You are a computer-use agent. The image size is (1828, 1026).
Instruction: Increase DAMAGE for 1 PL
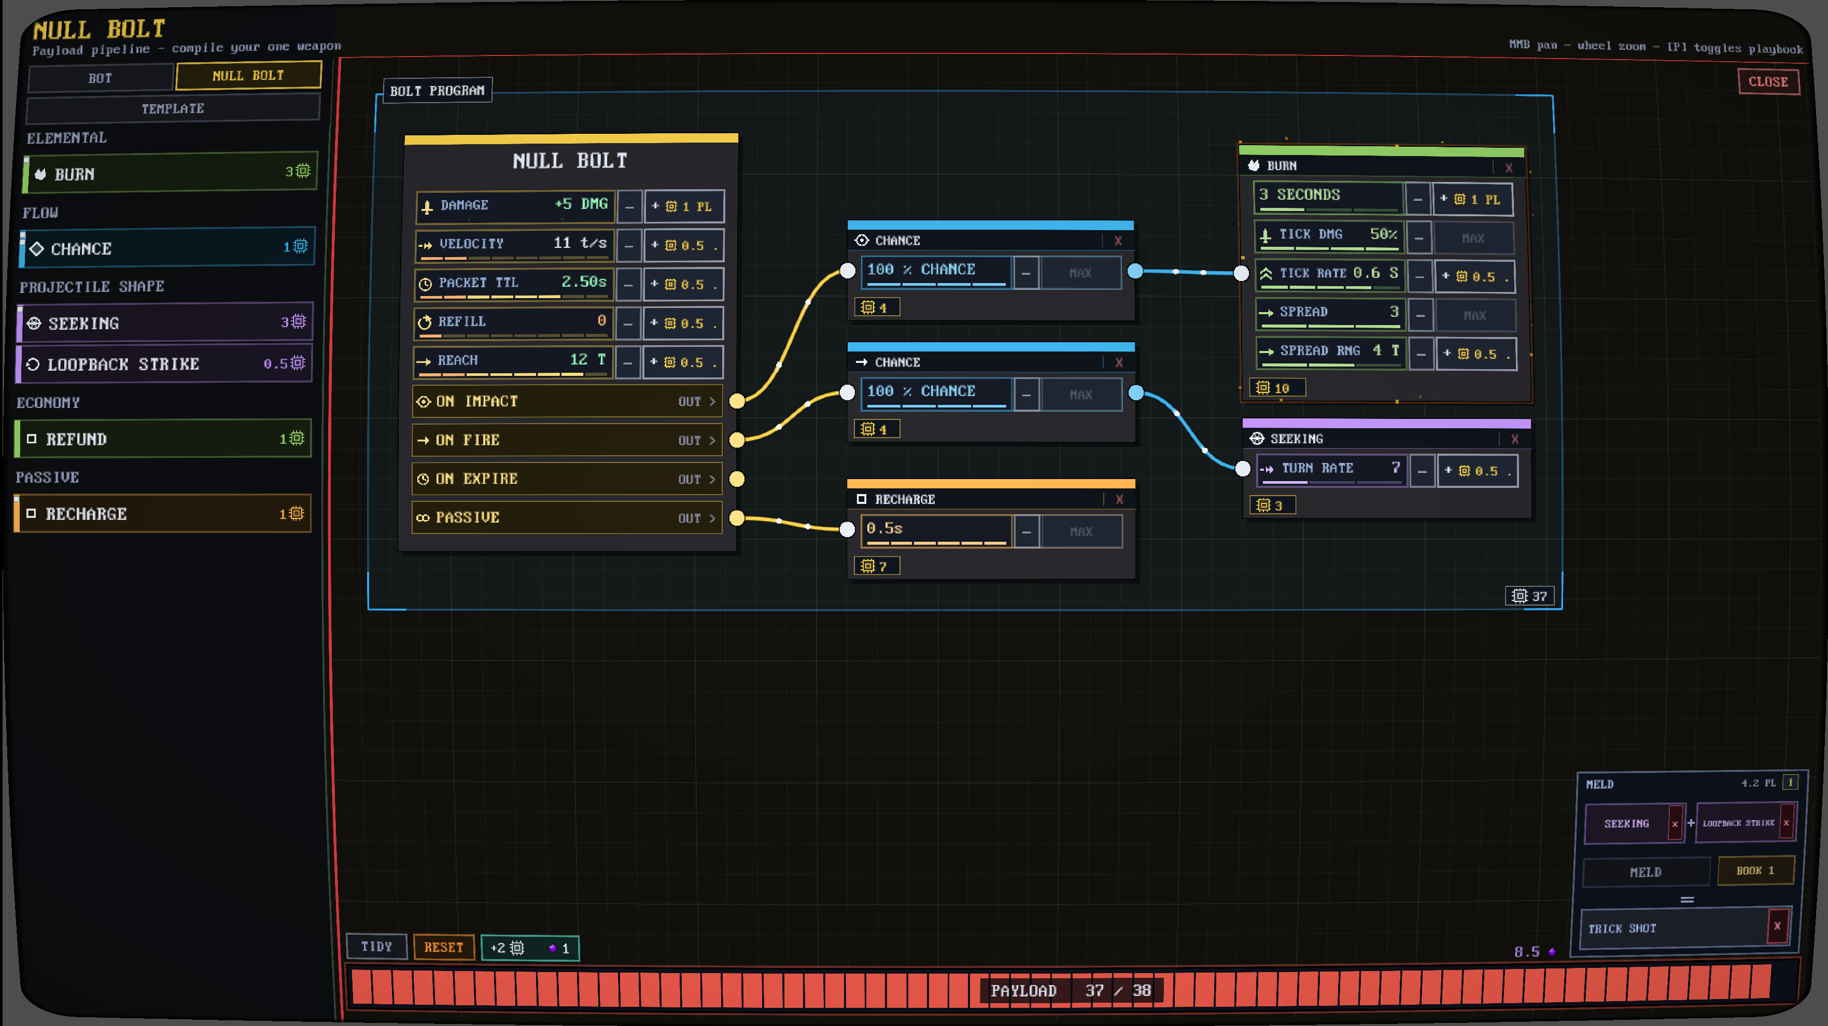coord(684,206)
